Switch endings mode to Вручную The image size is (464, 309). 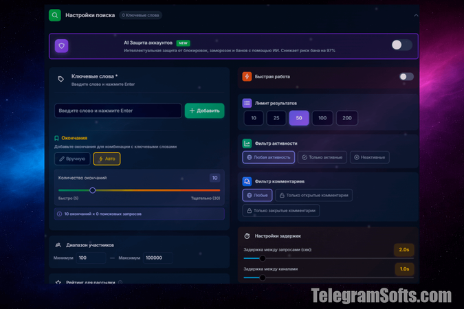pos(73,159)
